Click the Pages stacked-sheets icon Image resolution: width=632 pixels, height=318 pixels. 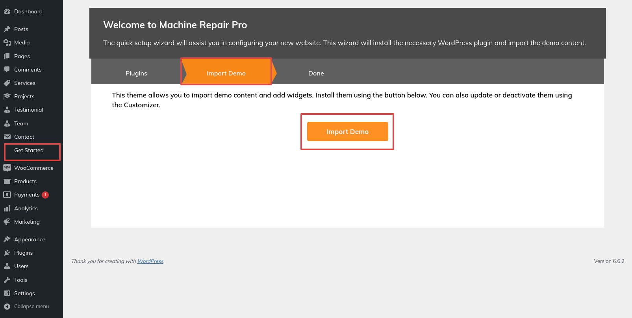[7, 56]
